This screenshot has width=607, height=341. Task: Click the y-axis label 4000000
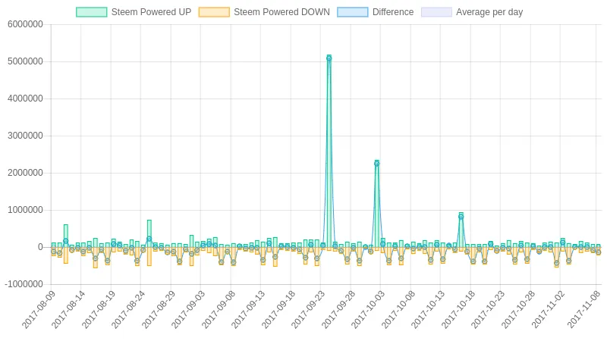click(25, 99)
